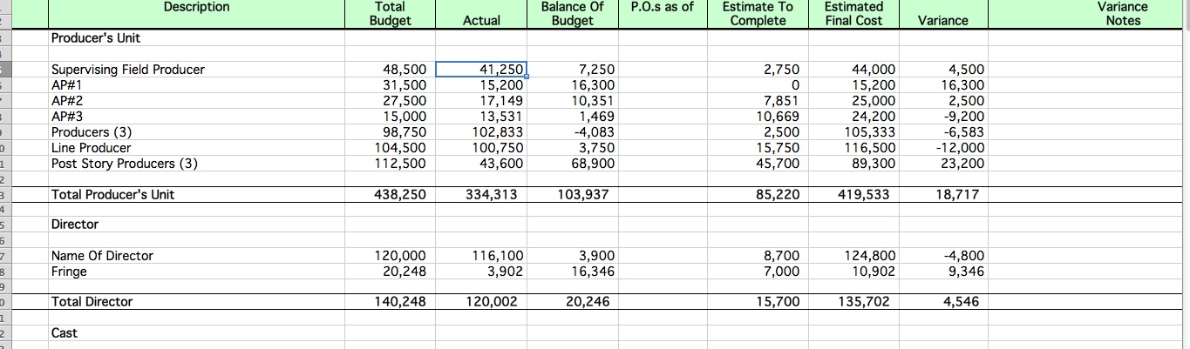This screenshot has width=1190, height=349.
Task: Select the Post Story Producers (3) label
Action: (x=125, y=164)
